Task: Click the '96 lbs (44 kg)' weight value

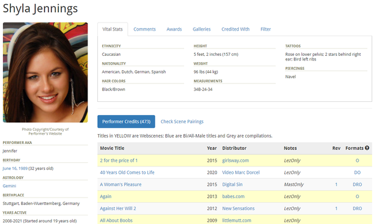Action: click(206, 71)
